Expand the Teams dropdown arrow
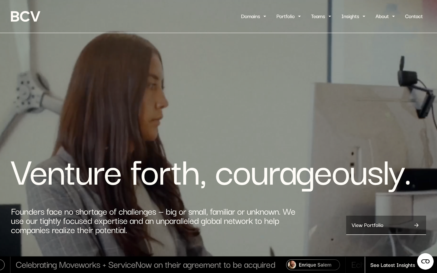Viewport: 437px width, 273px height. (330, 16)
